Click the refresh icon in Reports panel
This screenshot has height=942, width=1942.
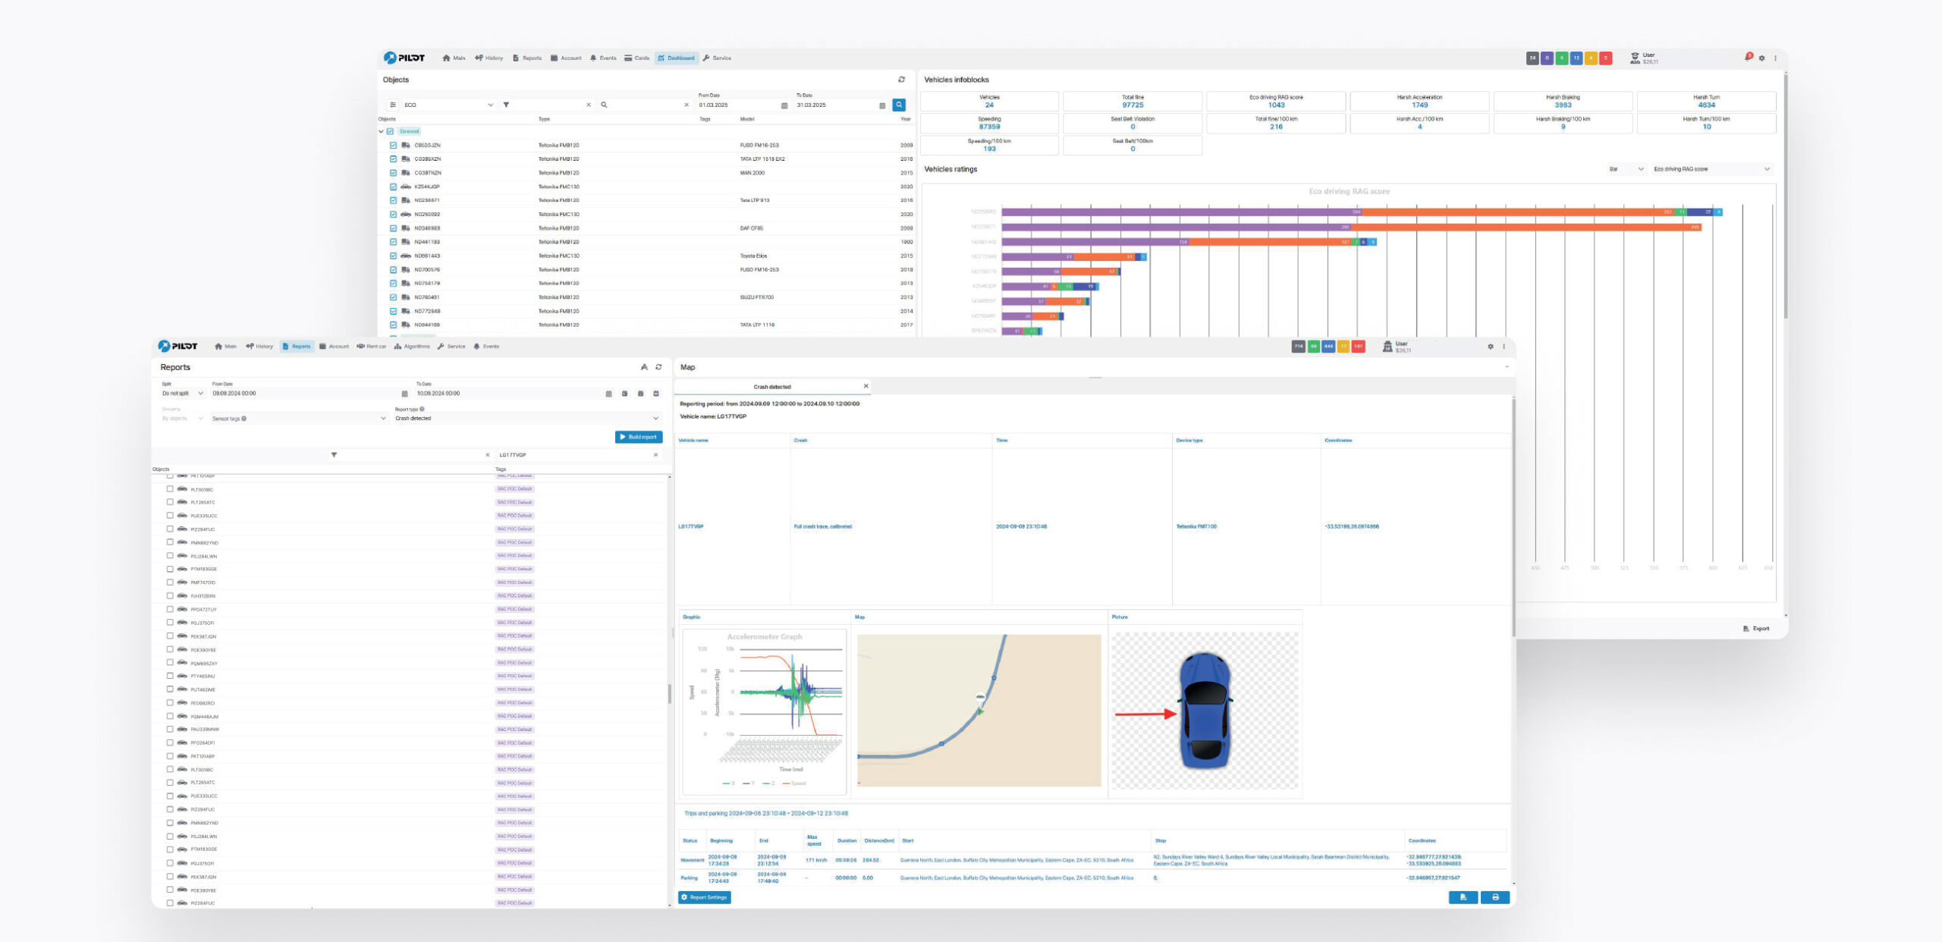[x=658, y=367]
